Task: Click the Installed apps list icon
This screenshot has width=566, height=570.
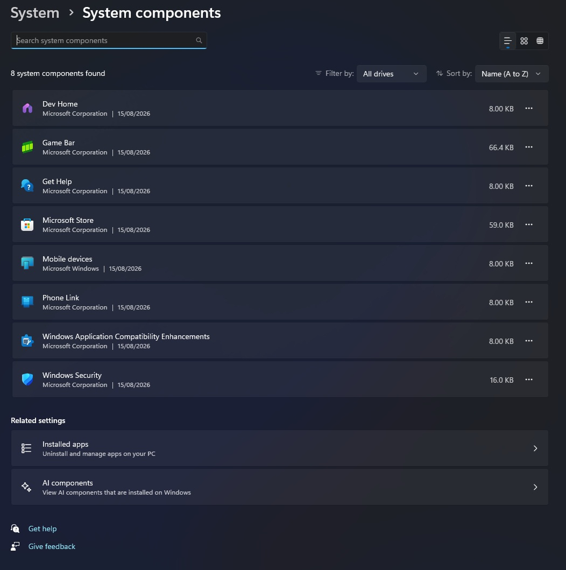Action: coord(26,448)
